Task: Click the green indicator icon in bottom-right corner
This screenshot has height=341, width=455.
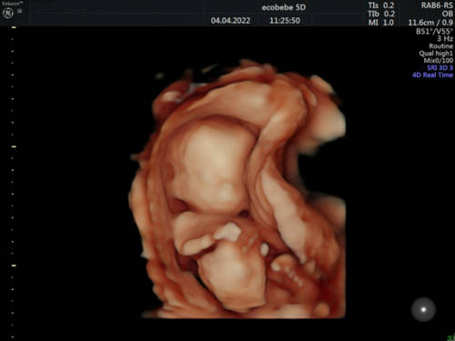Action: pos(451,337)
